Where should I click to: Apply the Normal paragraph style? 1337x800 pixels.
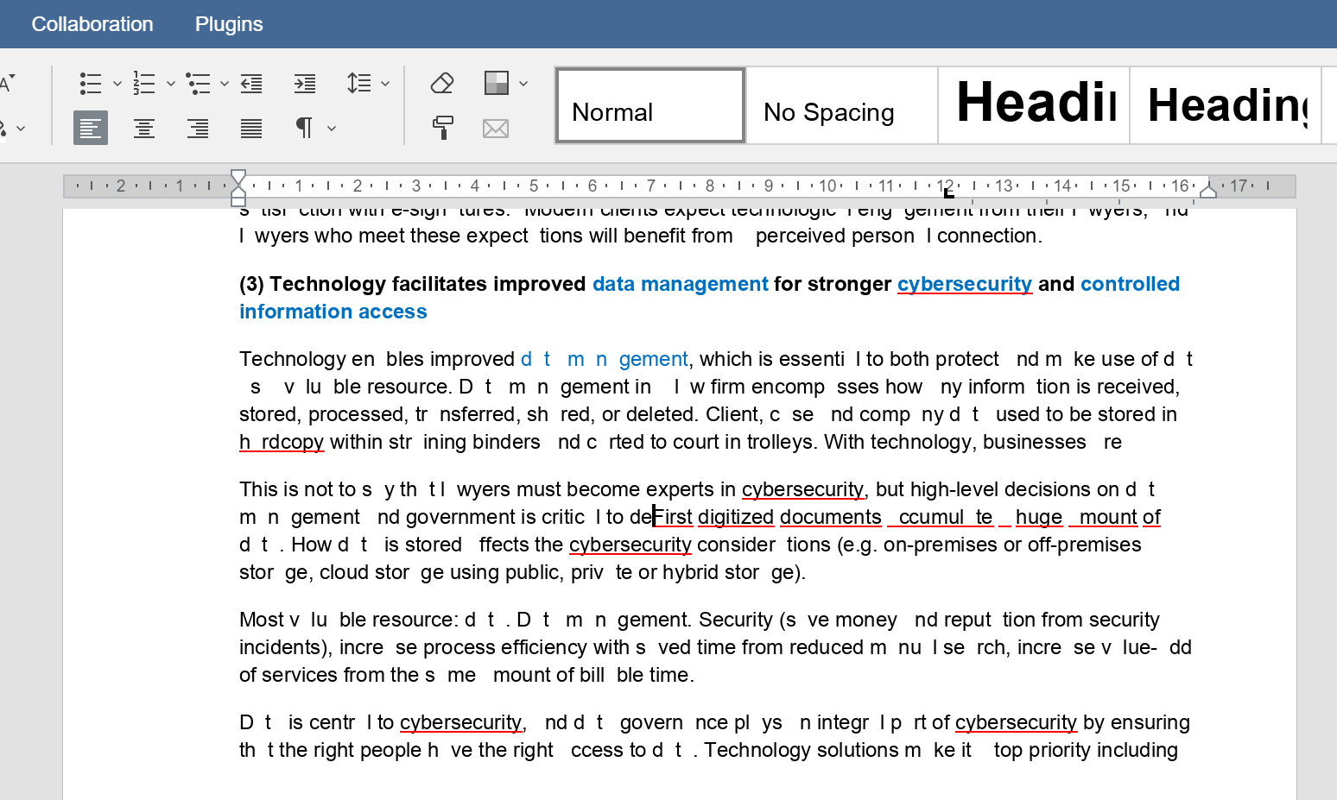pos(649,104)
